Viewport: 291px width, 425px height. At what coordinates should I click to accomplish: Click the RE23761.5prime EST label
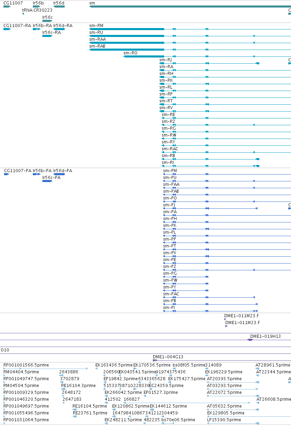pos(90,413)
